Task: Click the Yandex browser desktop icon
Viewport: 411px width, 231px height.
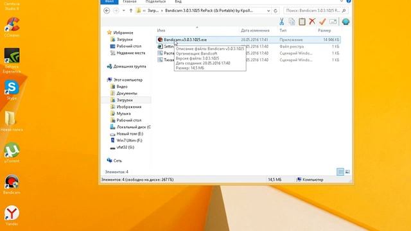Action: [12, 216]
